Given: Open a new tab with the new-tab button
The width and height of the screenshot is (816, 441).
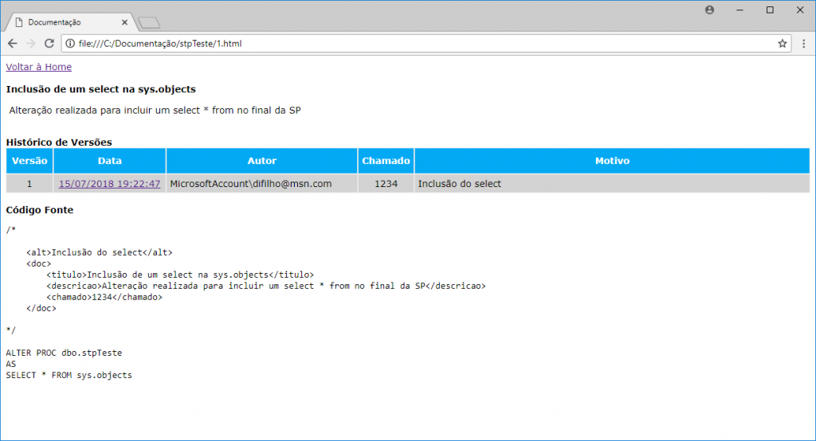Looking at the screenshot, I should click(x=149, y=22).
